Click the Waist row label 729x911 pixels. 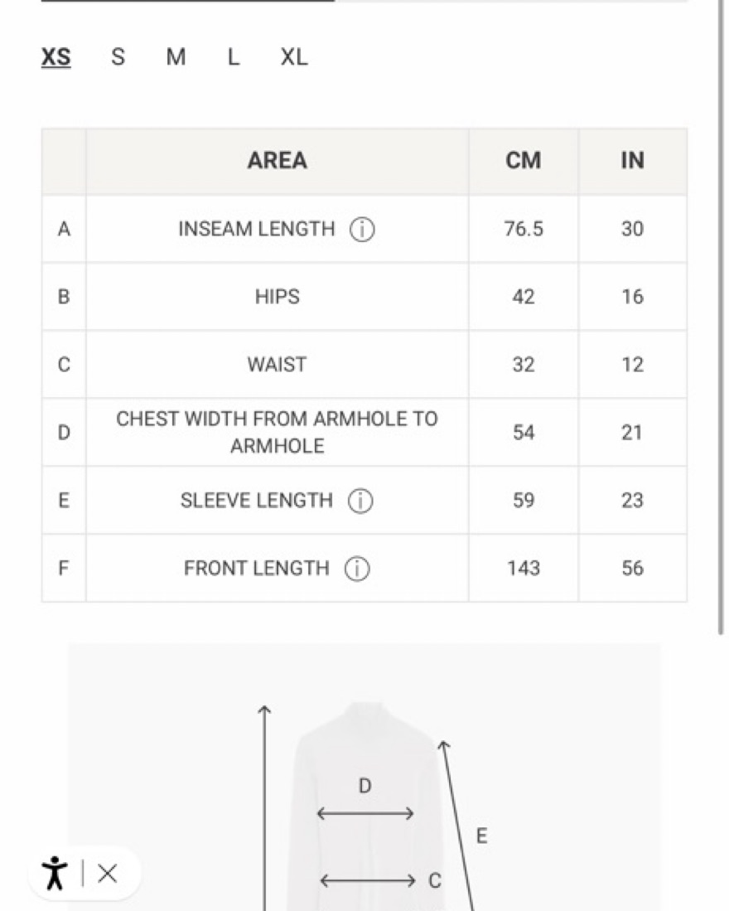277,365
